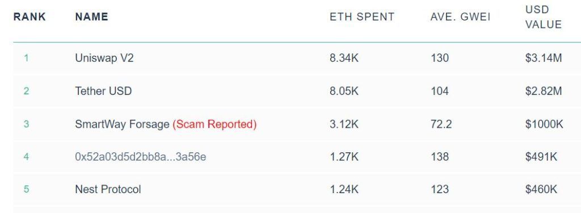Select the 1.27K ETH spent value
The height and width of the screenshot is (213, 581).
344,157
